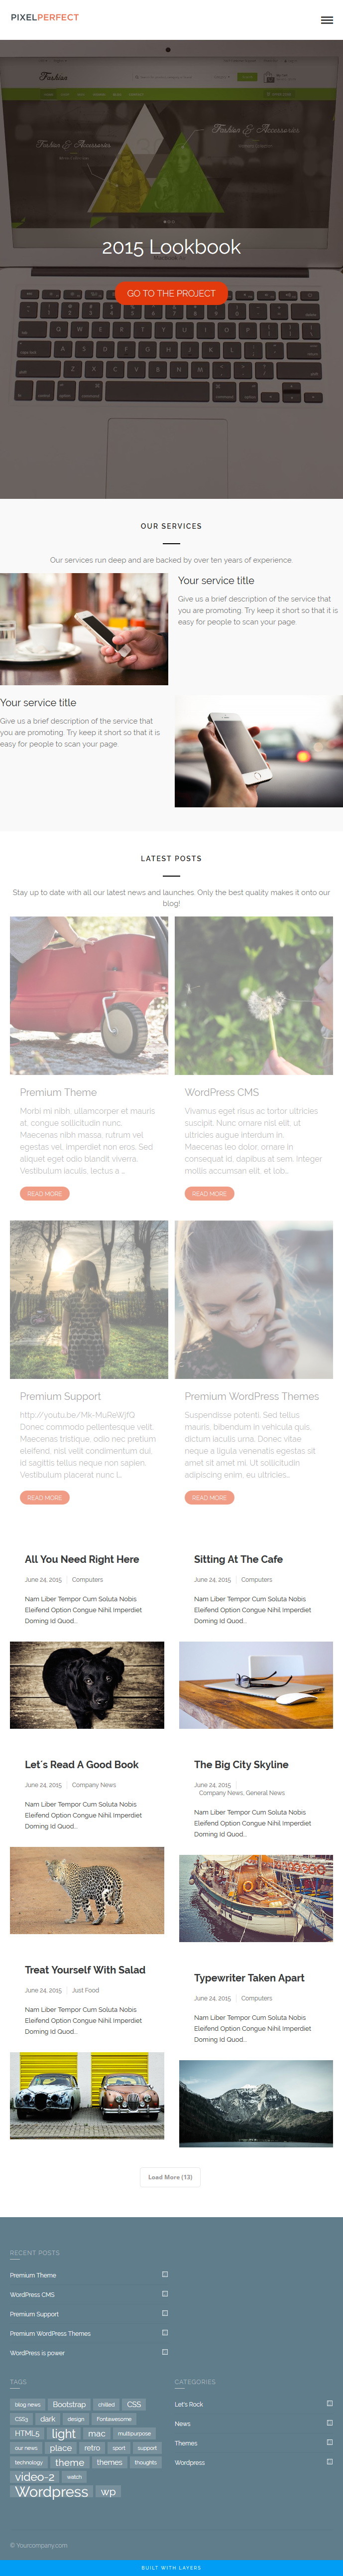Click square icon beside Wordpress category
The image size is (343, 2576).
(330, 2461)
